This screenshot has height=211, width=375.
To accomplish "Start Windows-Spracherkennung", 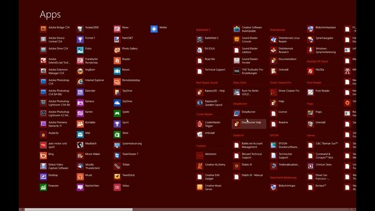I will pos(322,50).
